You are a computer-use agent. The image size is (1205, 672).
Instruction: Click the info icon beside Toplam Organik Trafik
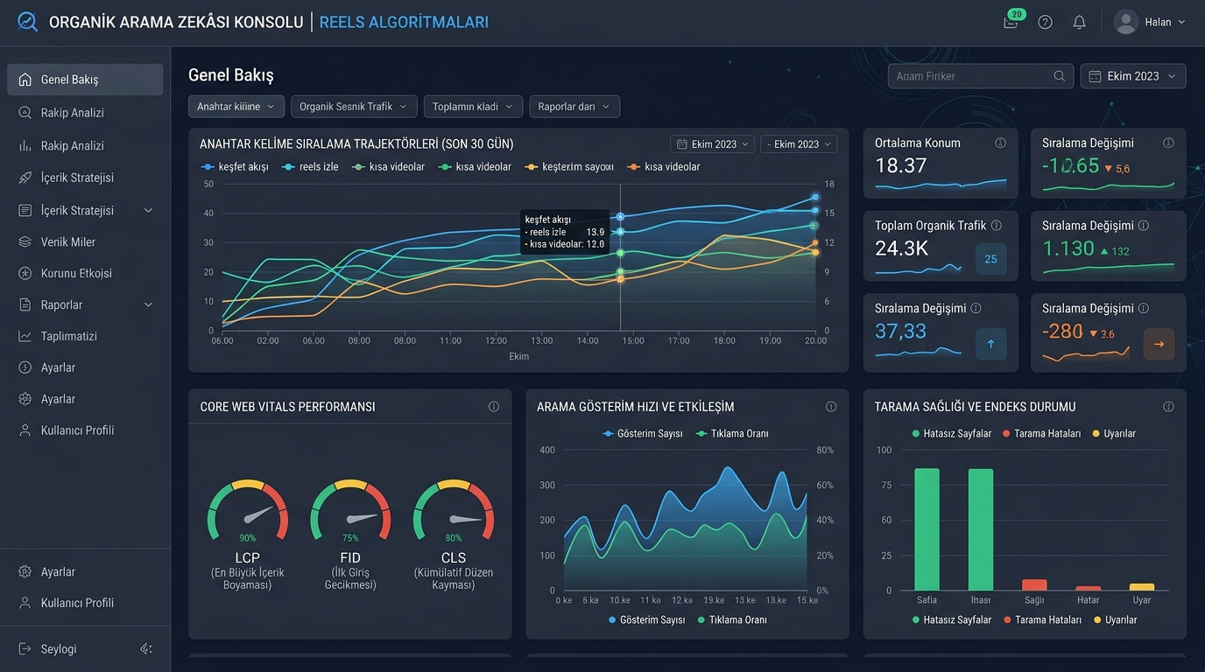(x=996, y=225)
